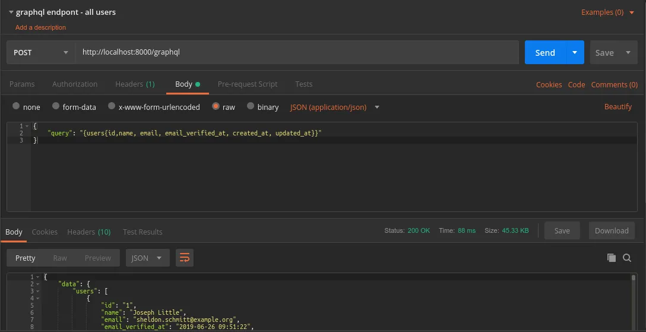This screenshot has width=646, height=332.
Task: Switch to the Raw view
Action: (x=60, y=258)
